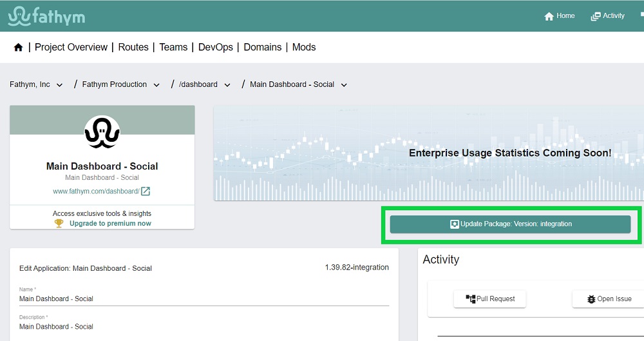Open the Routes menu item

133,47
